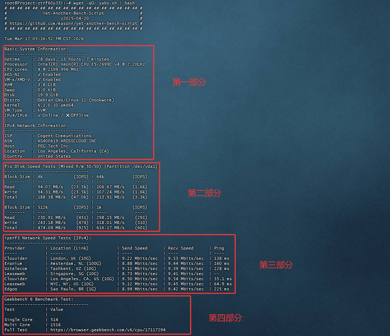Click the Processor Intel Xeon E5-2699C text
The width and height of the screenshot is (390, 336).
pos(91,64)
